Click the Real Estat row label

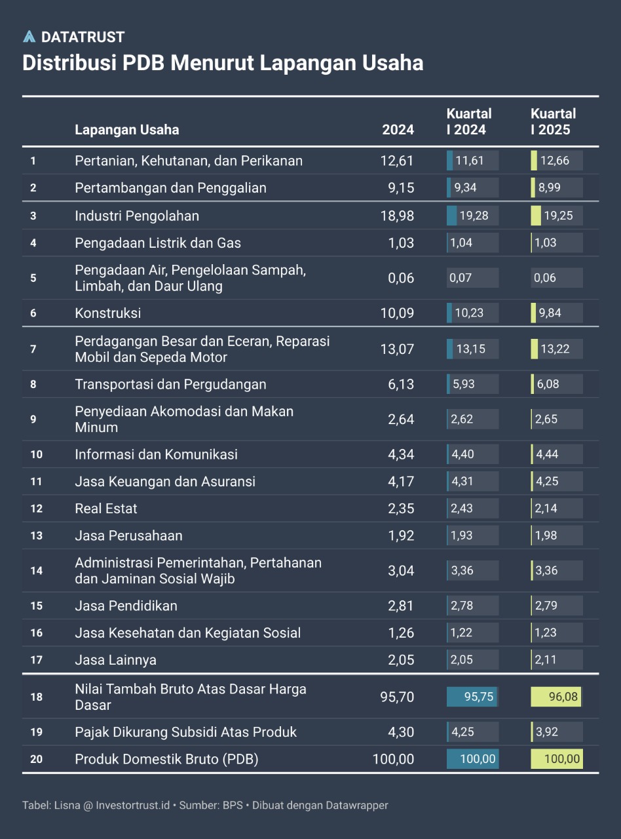(106, 509)
